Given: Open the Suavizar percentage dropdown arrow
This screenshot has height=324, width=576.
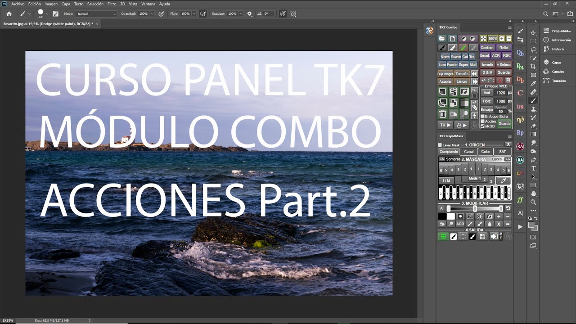Looking at the screenshot, I should 241,14.
